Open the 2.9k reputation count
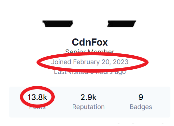Image resolution: width=174 pixels, height=126 pixels. [x=88, y=97]
